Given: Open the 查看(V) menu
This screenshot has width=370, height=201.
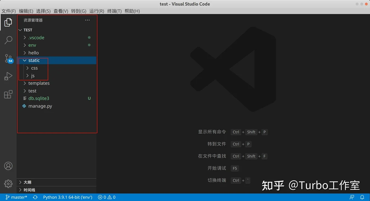Looking at the screenshot, I should (61, 11).
